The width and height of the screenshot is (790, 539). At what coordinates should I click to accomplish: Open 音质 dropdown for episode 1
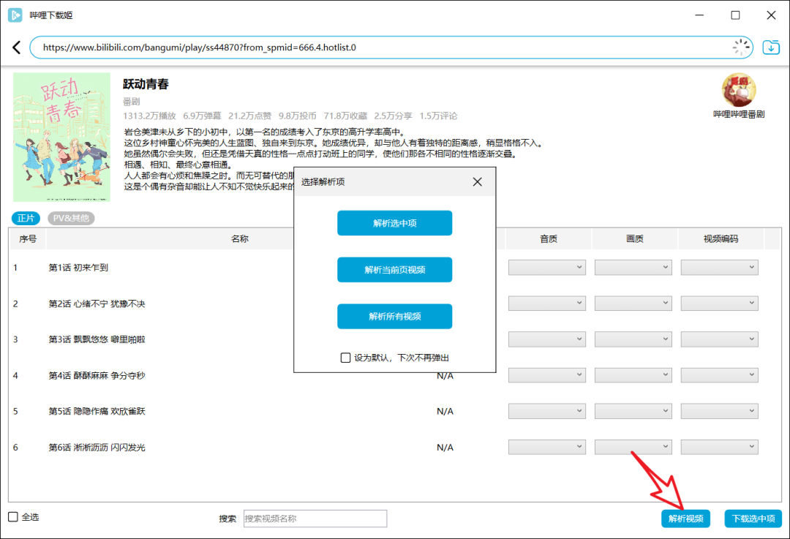click(x=546, y=268)
